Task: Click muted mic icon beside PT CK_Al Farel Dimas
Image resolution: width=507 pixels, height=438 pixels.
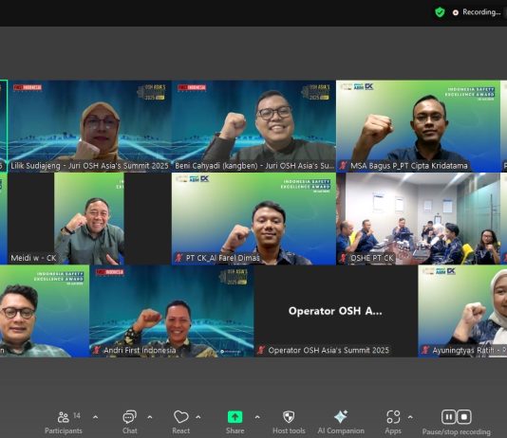Action: coord(178,258)
